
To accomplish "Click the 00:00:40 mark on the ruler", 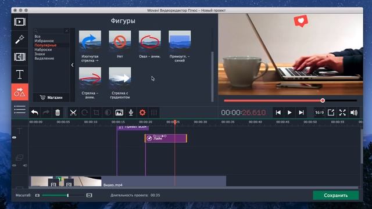I will click(x=255, y=122).
